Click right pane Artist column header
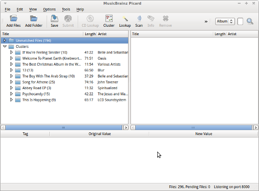The image size is (259, 191). coord(242,34)
